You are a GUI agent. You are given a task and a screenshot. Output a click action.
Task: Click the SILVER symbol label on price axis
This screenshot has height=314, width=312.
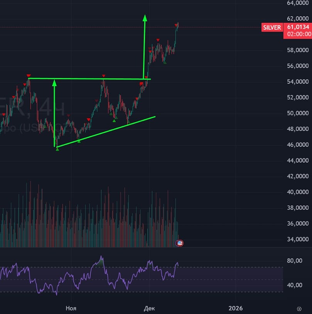click(272, 27)
